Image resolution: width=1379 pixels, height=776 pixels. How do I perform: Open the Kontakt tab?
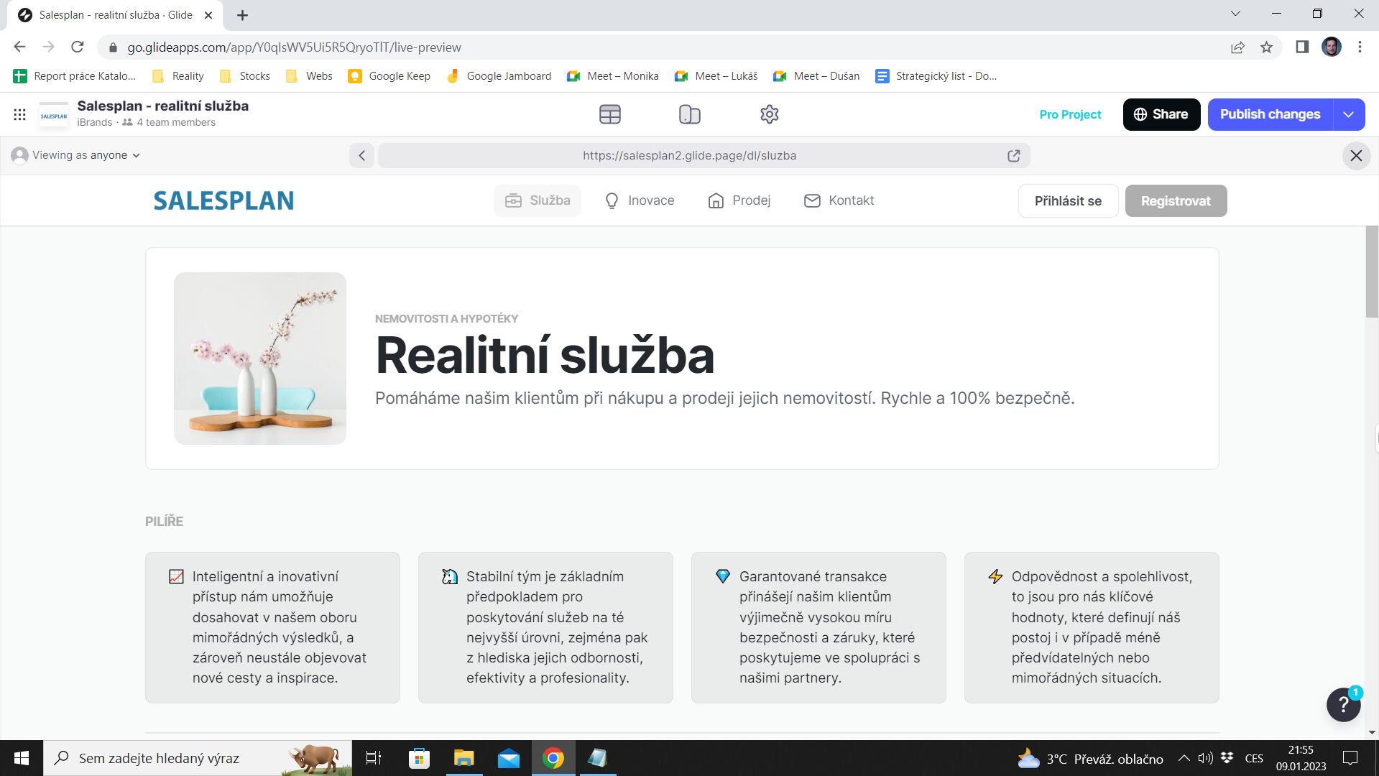[839, 200]
